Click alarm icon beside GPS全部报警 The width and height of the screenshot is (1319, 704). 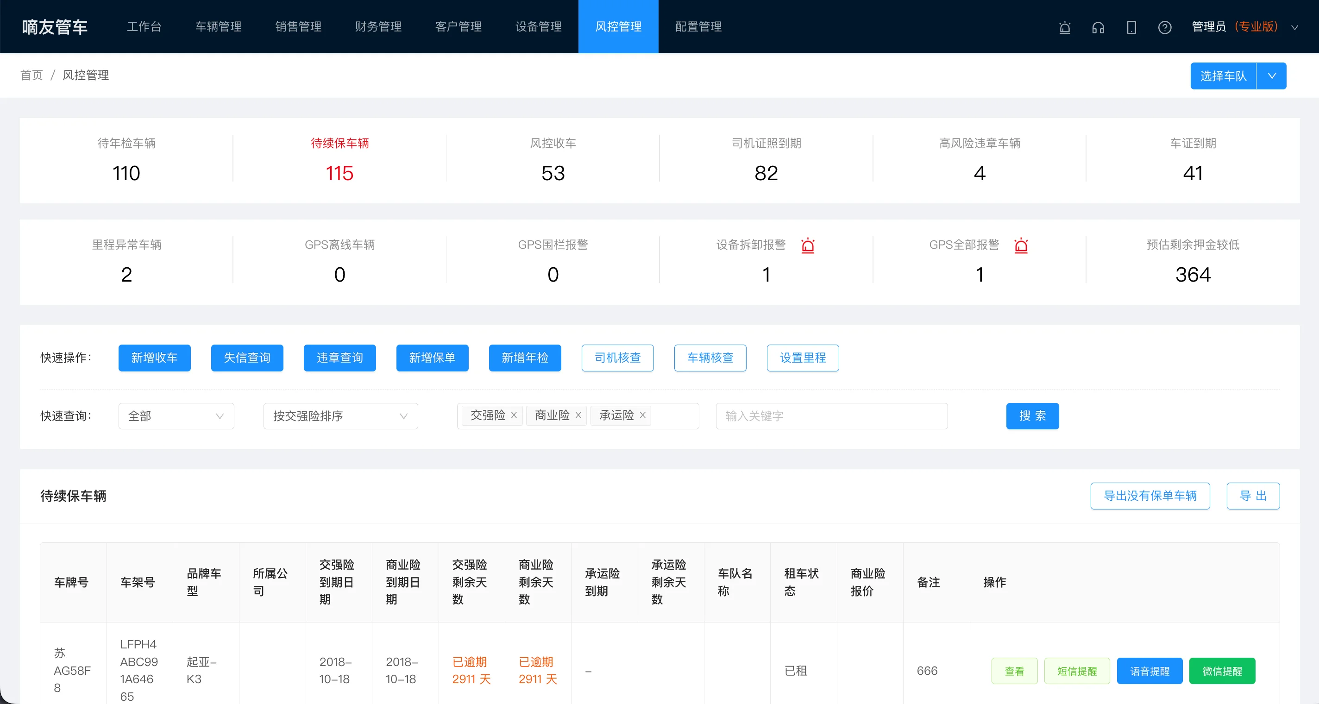(x=1021, y=246)
